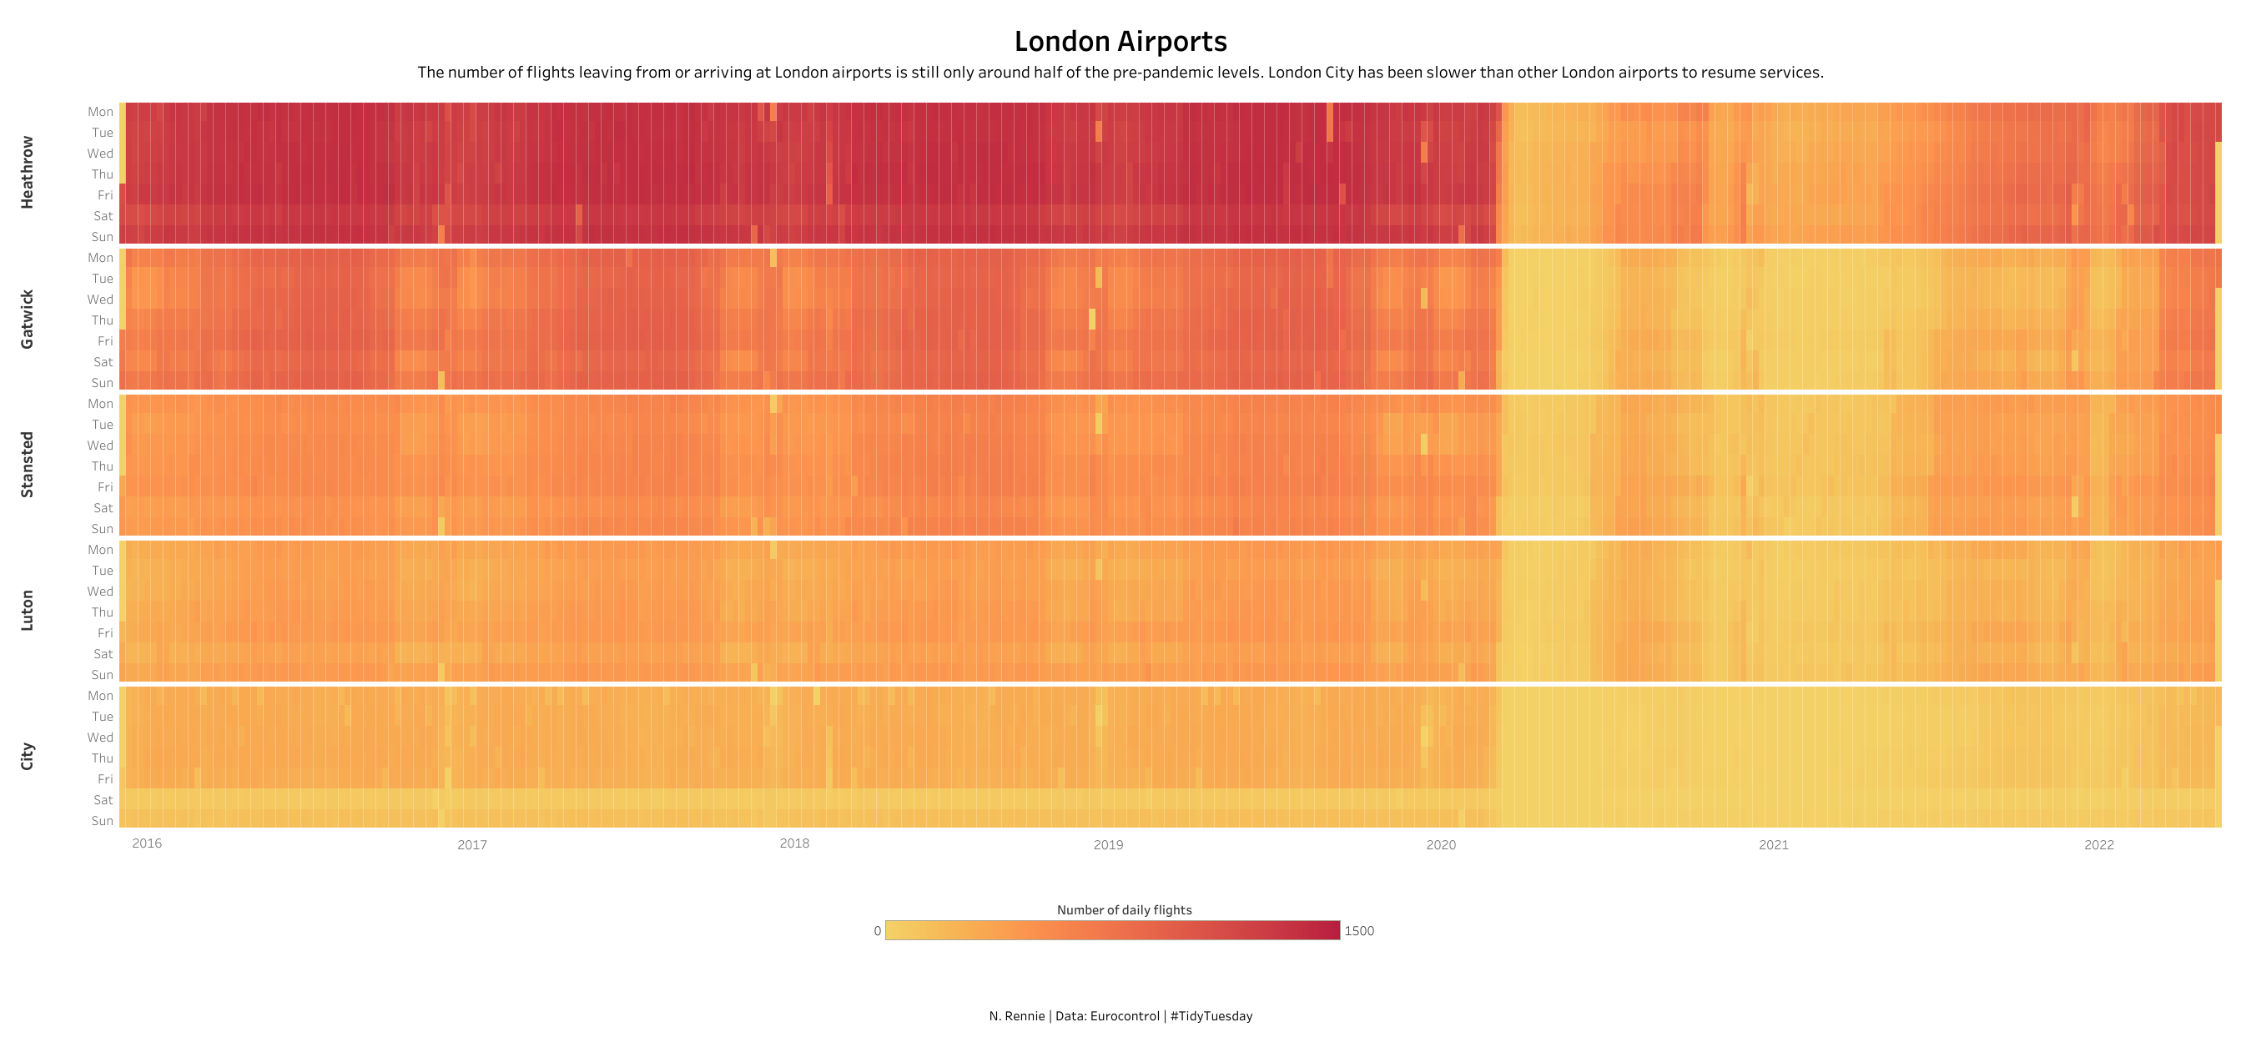Click the 2016 year axis label

(x=147, y=843)
